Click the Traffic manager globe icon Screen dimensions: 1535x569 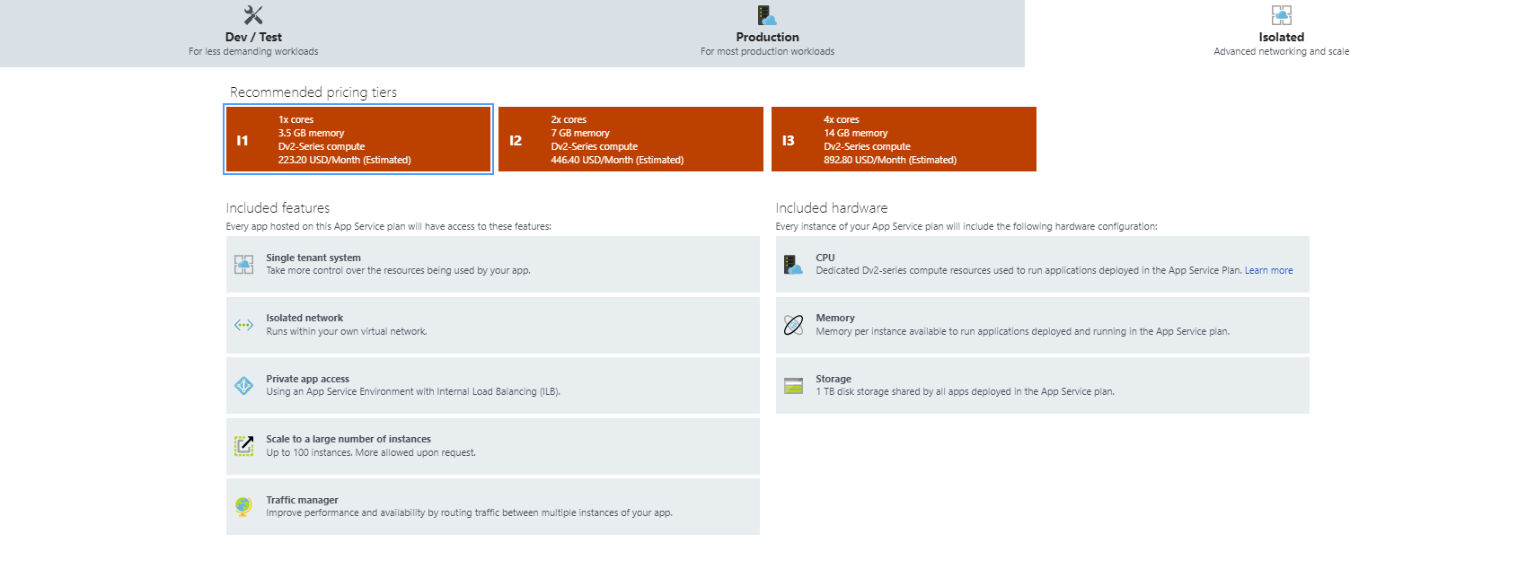[243, 506]
